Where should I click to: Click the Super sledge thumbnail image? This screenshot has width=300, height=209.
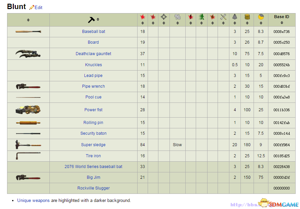pyautogui.click(x=28, y=145)
